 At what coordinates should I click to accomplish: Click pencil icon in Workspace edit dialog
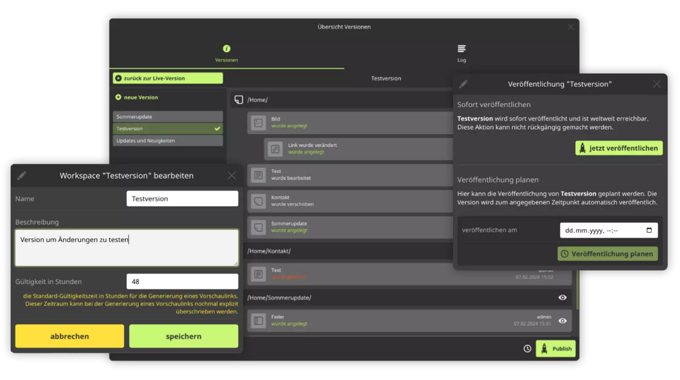(22, 176)
